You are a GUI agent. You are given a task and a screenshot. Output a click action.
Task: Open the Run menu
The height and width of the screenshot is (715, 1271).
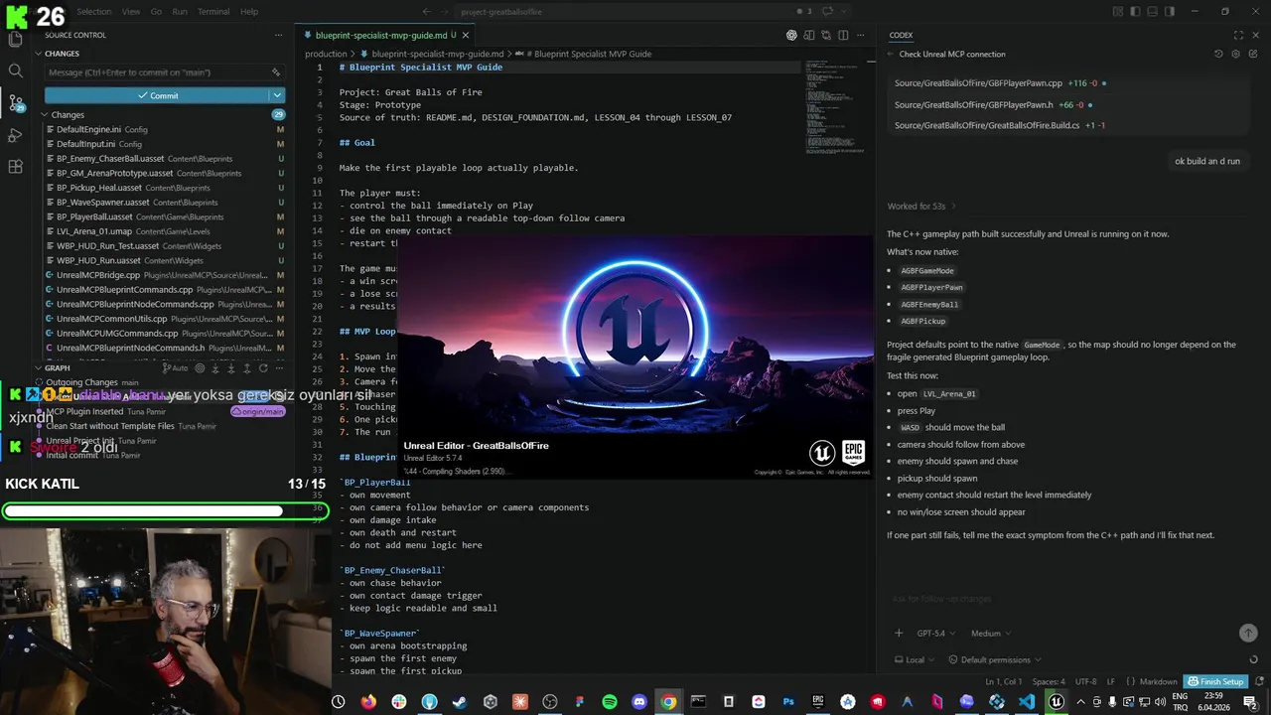[180, 11]
